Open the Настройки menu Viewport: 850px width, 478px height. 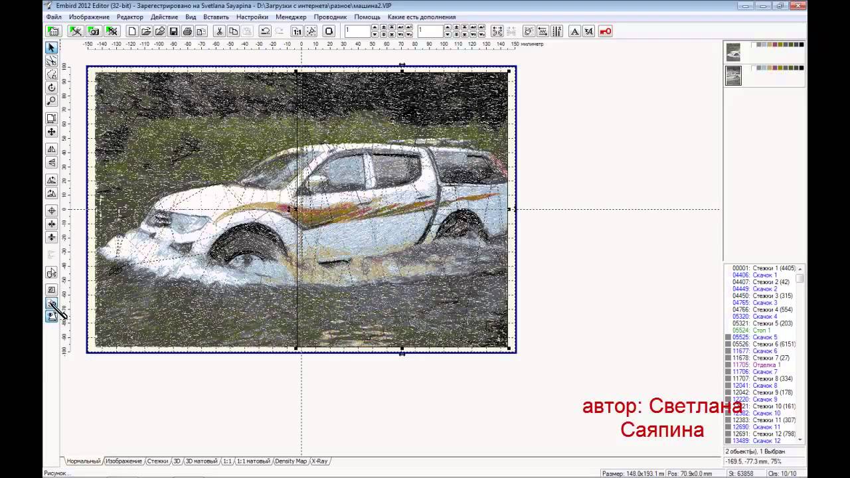coord(252,17)
